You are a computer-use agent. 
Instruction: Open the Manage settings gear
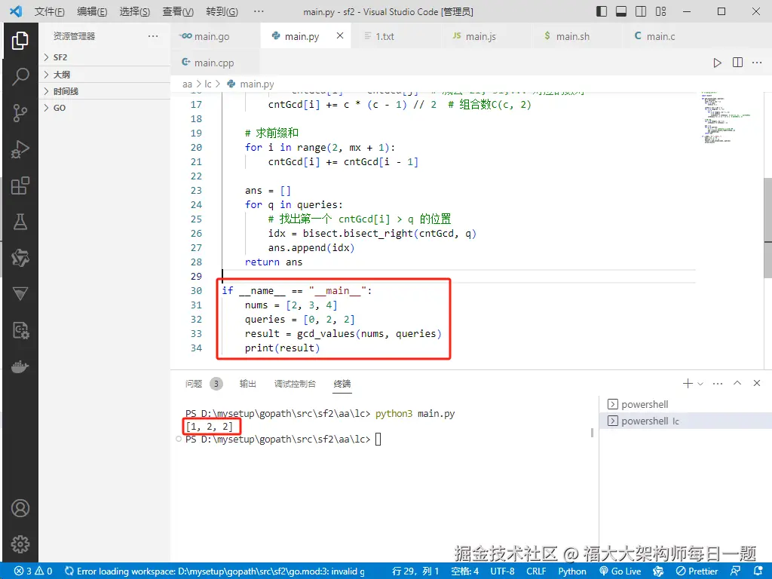20,544
